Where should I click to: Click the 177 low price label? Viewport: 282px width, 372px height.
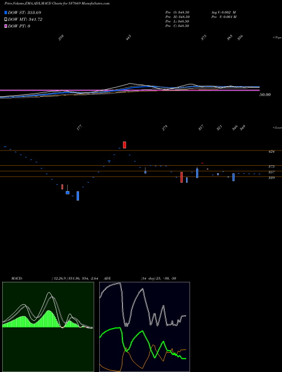[x=80, y=128]
